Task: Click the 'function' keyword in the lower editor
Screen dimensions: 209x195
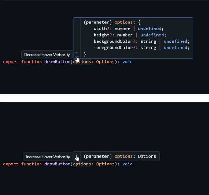Action: click(32, 164)
